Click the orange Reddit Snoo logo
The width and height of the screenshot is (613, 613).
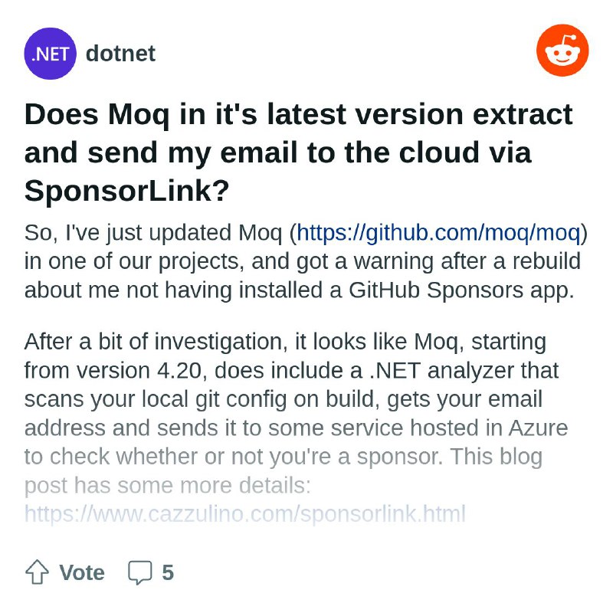click(x=562, y=50)
